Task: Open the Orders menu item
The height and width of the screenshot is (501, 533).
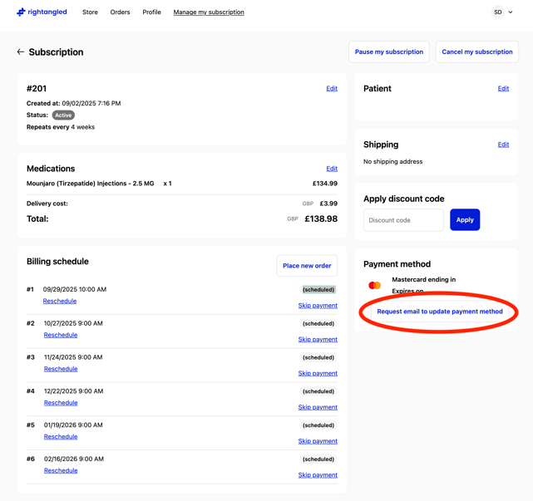Action: (x=120, y=12)
